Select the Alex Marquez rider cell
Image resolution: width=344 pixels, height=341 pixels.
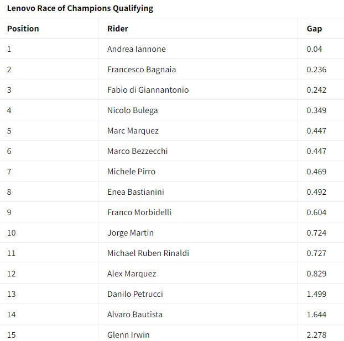(x=132, y=274)
